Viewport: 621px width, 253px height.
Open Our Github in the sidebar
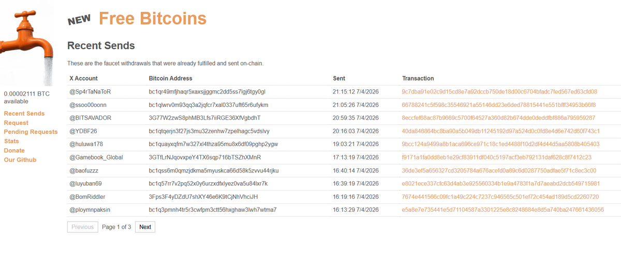(20, 160)
